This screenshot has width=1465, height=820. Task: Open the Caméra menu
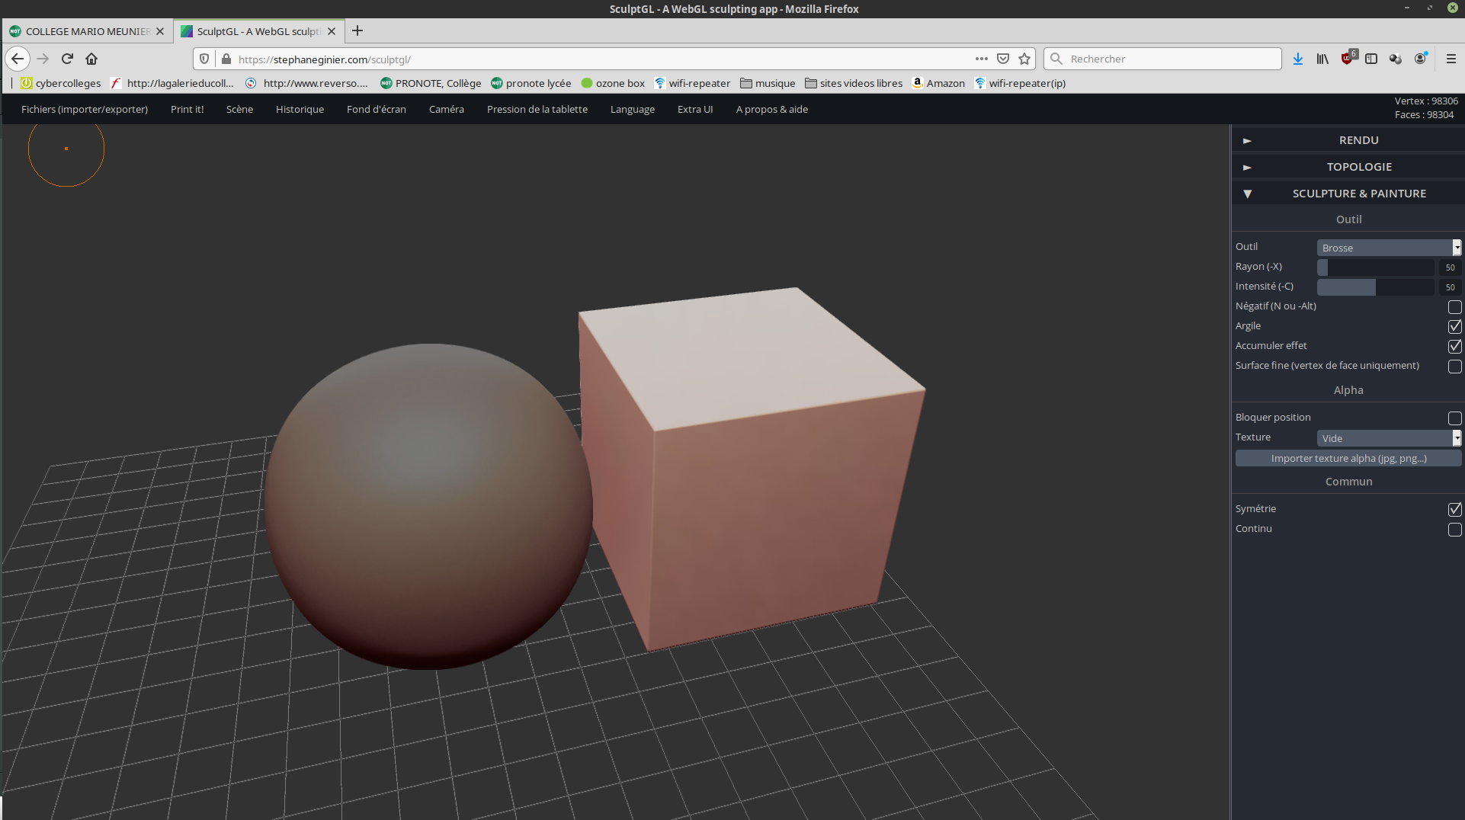pos(447,109)
